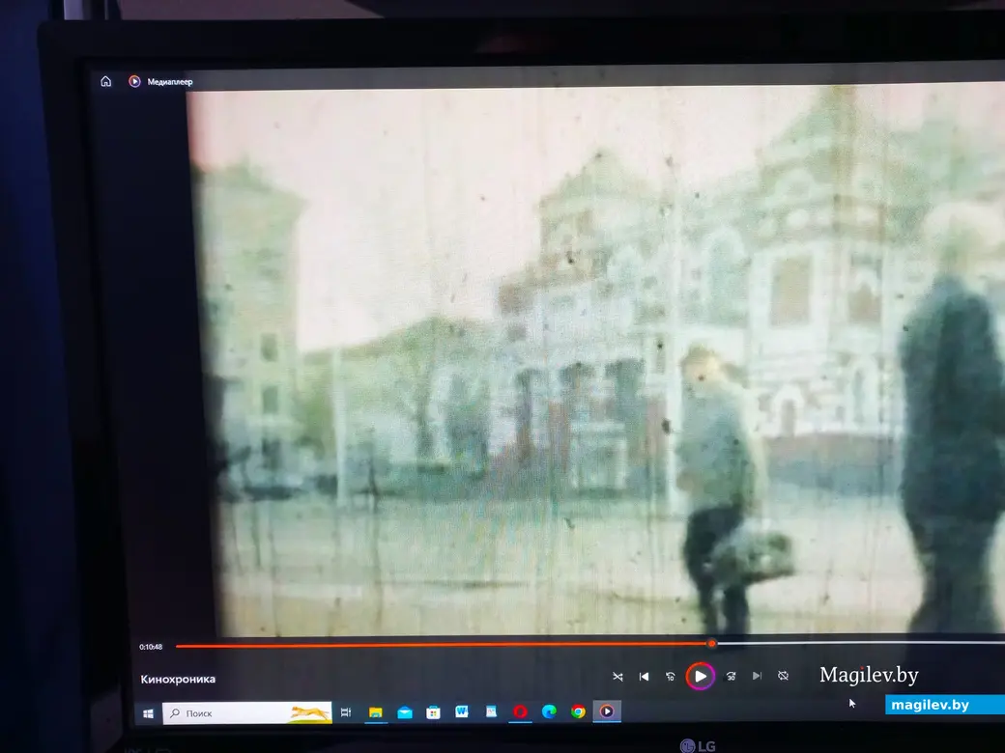Toggle repeat playback mode
1005x753 pixels.
pos(784,677)
